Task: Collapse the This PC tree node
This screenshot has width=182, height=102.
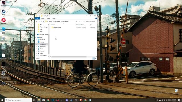Action: point(36,37)
